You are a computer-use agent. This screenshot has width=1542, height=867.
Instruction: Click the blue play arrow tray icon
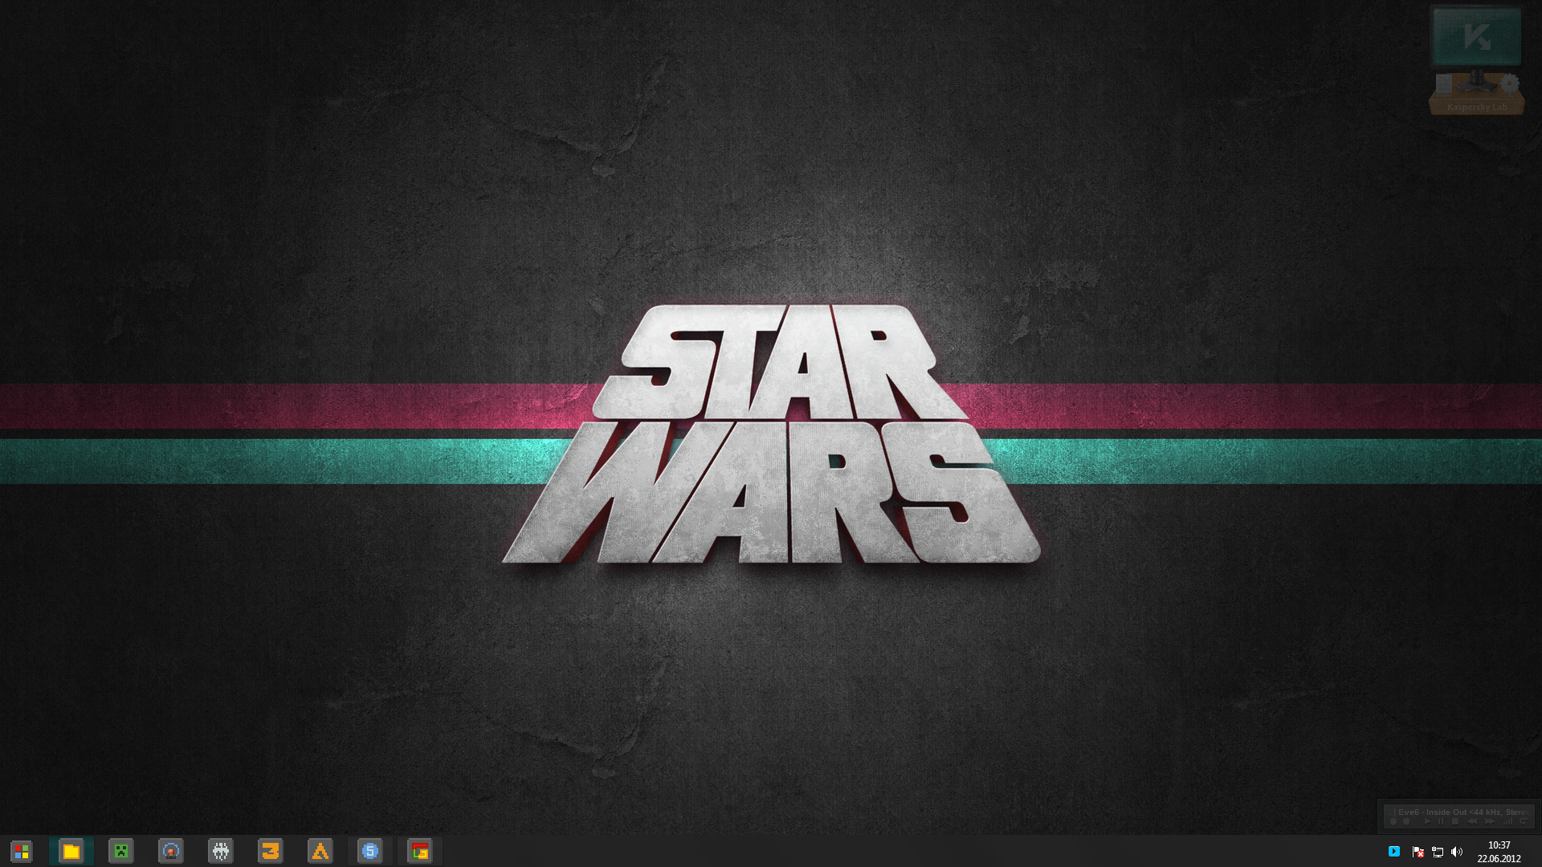[1394, 852]
